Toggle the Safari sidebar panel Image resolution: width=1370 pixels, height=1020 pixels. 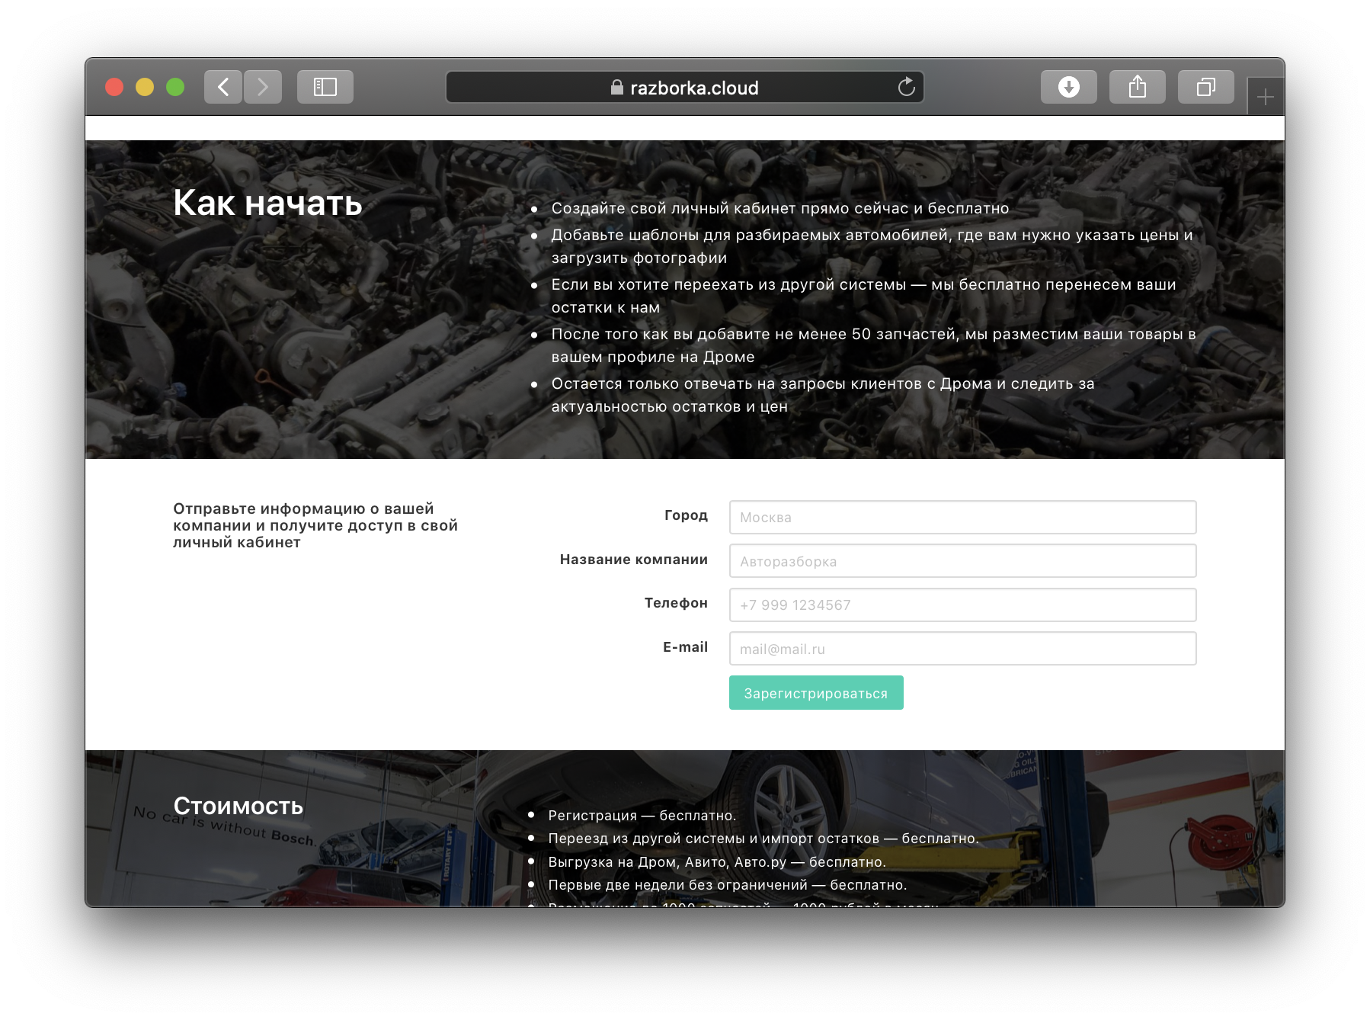(325, 87)
